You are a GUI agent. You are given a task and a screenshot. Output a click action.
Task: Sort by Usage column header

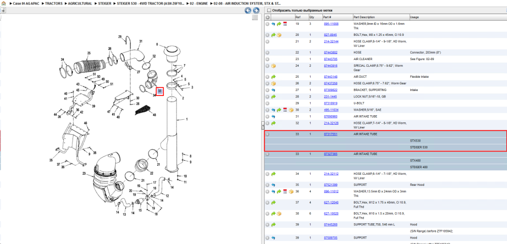(x=458, y=17)
